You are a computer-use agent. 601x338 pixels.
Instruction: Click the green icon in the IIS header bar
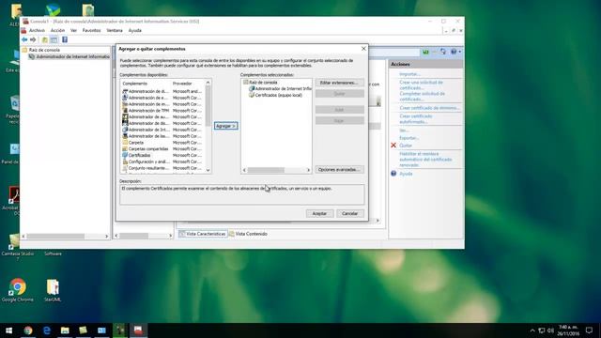tap(425, 52)
